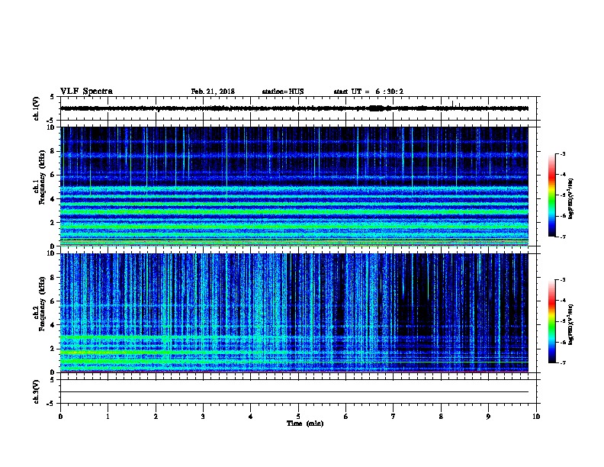Click the -3 tick on ch.1 colorbar

pos(562,153)
